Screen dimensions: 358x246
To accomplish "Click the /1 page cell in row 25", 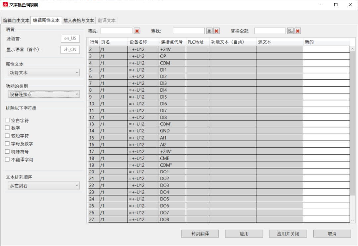I will click(x=113, y=206).
